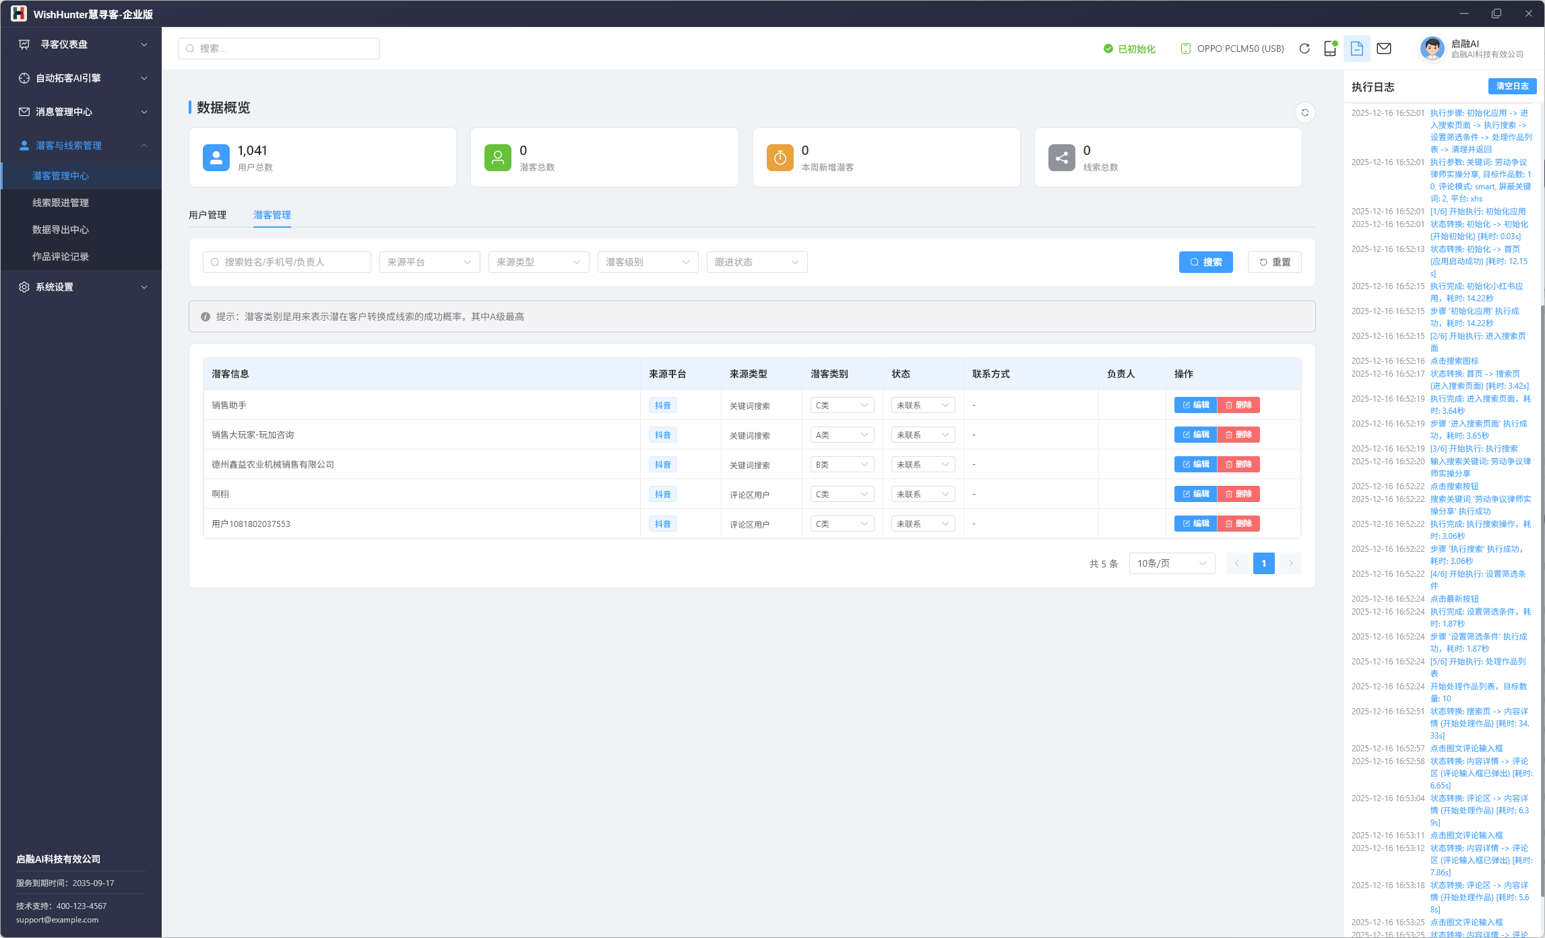The image size is (1545, 938).
Task: Click the data overview refresh circle icon
Action: 1305,113
